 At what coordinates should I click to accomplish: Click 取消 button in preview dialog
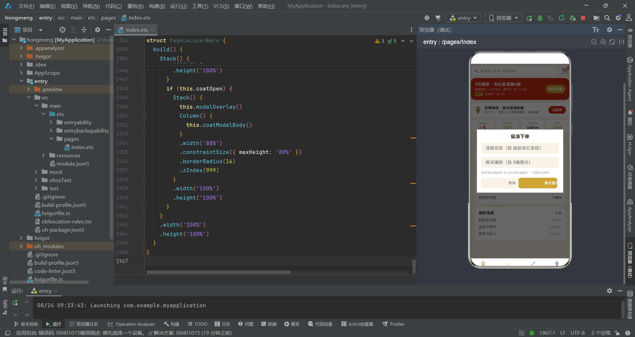coord(500,183)
